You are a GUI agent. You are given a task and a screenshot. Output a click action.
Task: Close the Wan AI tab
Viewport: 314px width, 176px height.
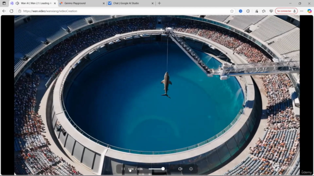pyautogui.click(x=54, y=3)
